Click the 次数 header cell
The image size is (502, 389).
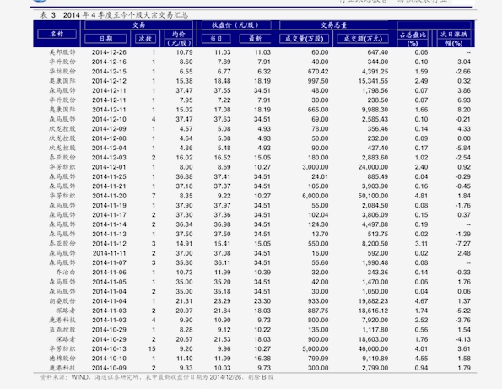[x=145, y=39]
